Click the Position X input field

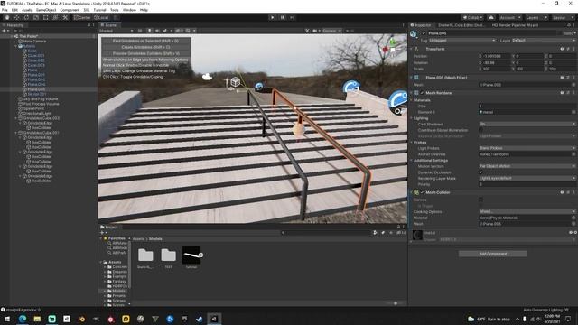pyautogui.click(x=496, y=56)
